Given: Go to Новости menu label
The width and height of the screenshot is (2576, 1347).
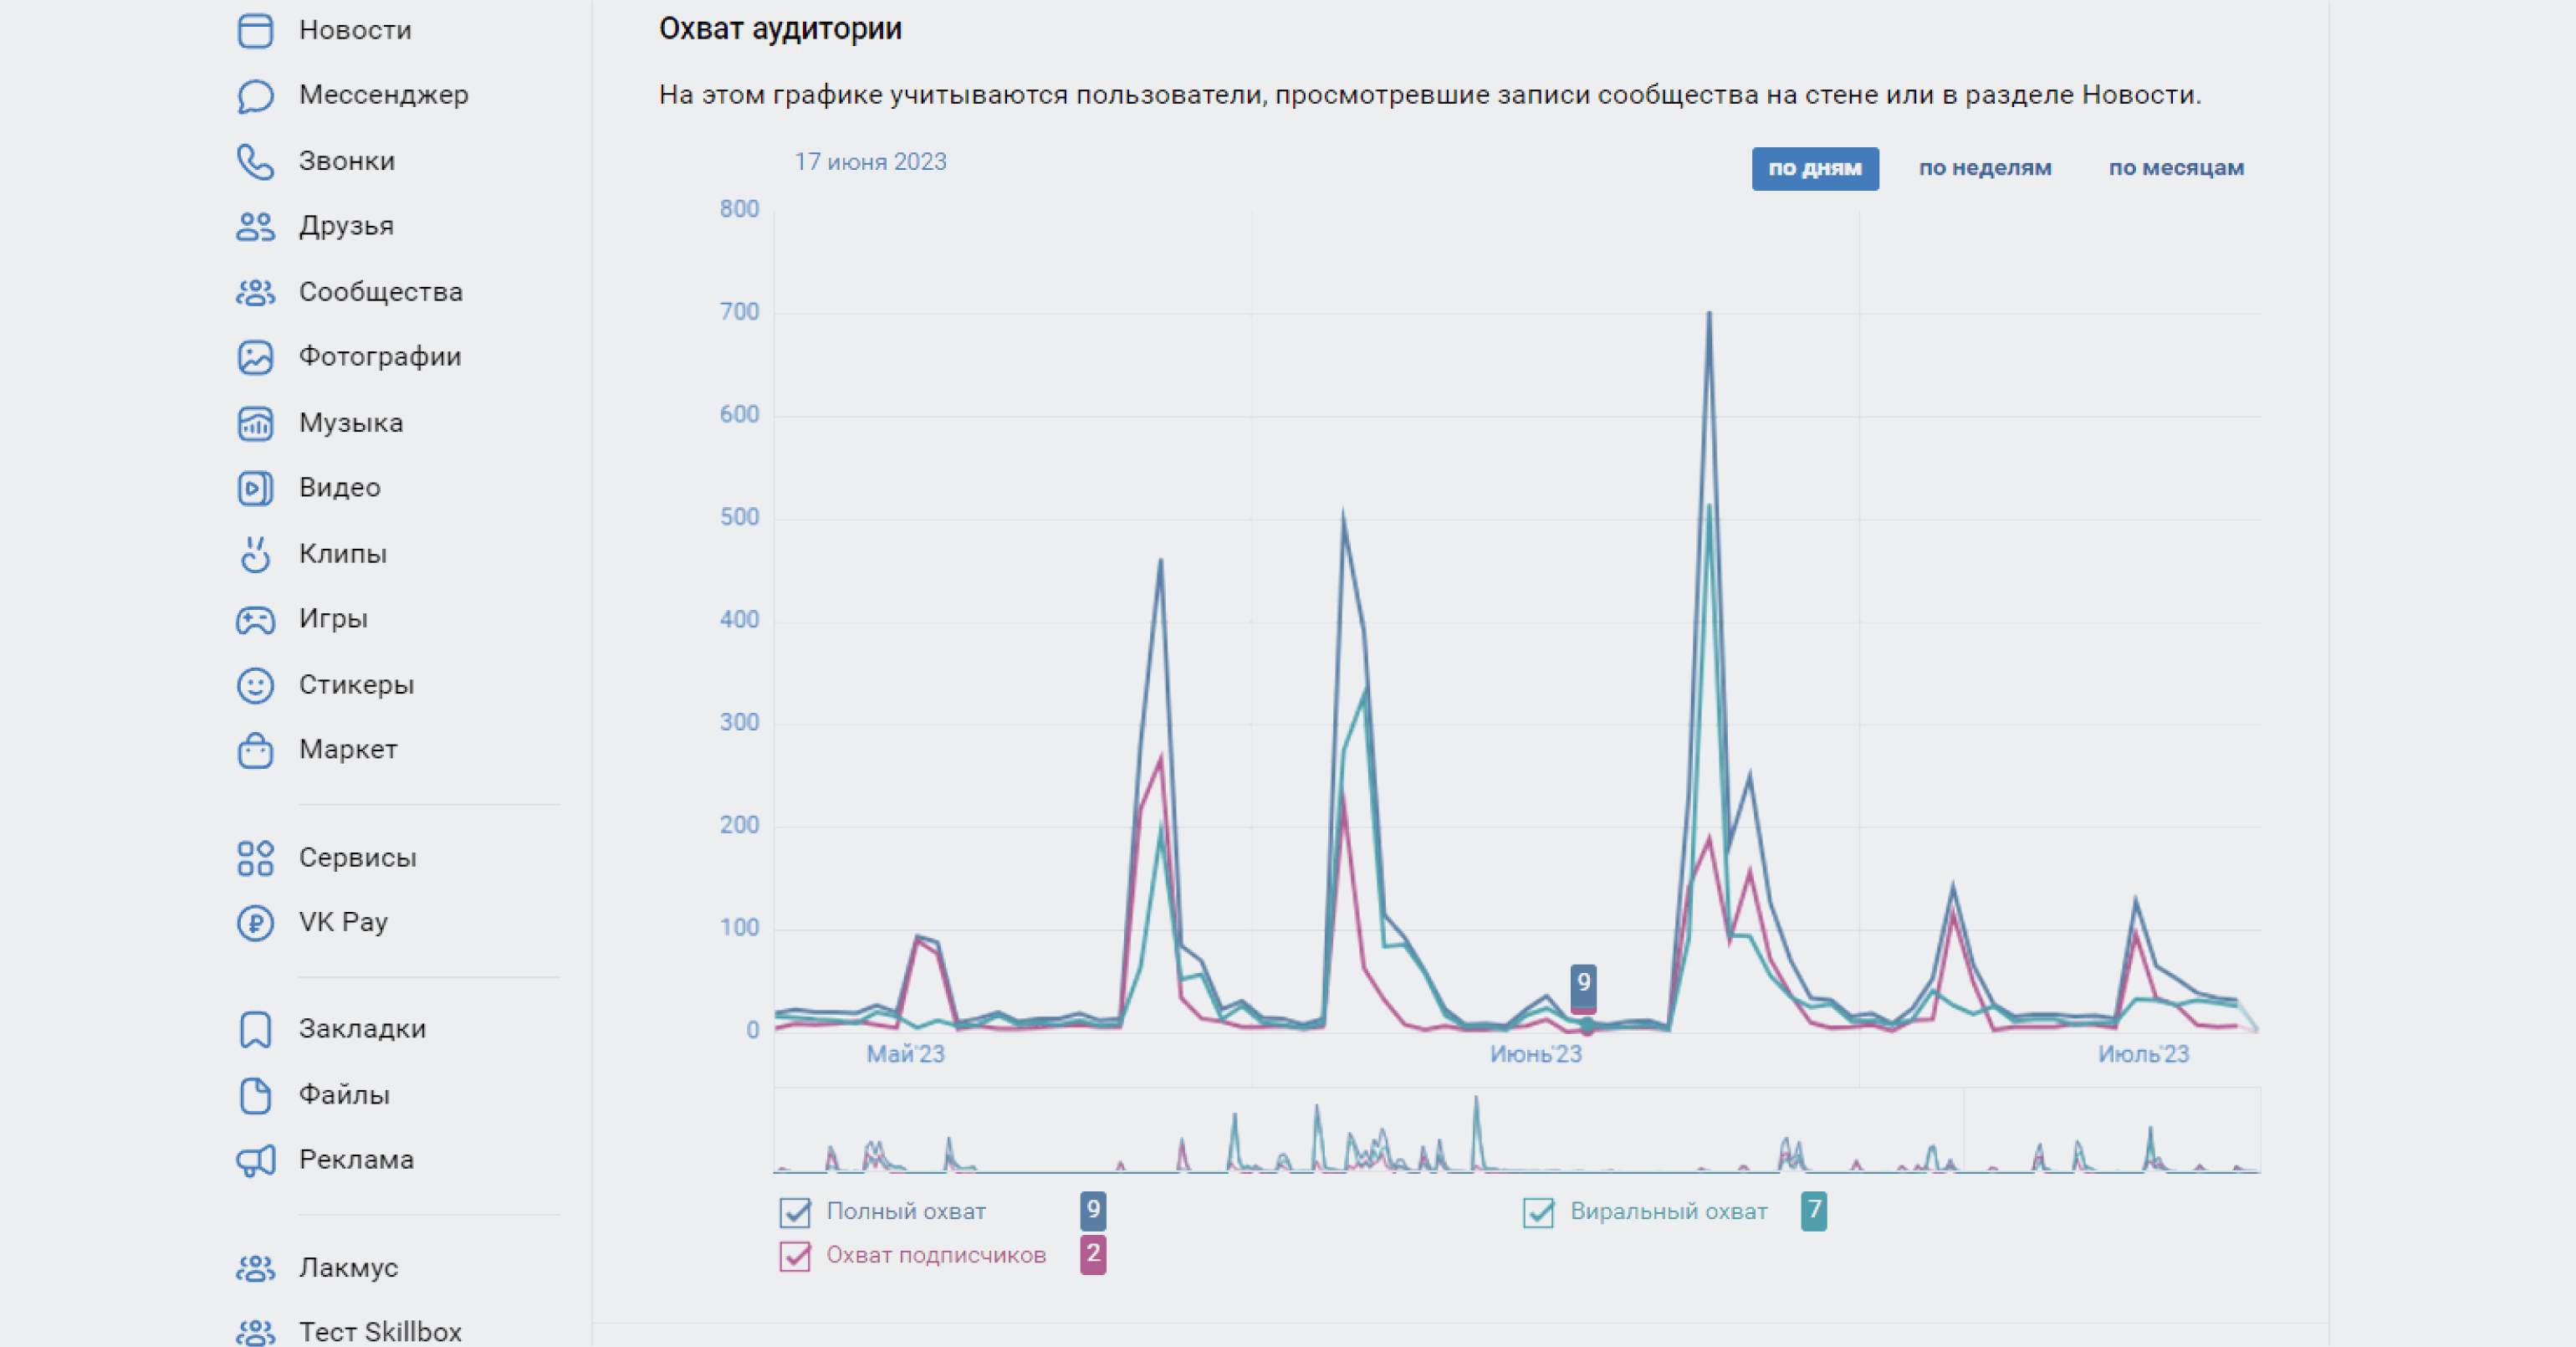Looking at the screenshot, I should pos(355,30).
